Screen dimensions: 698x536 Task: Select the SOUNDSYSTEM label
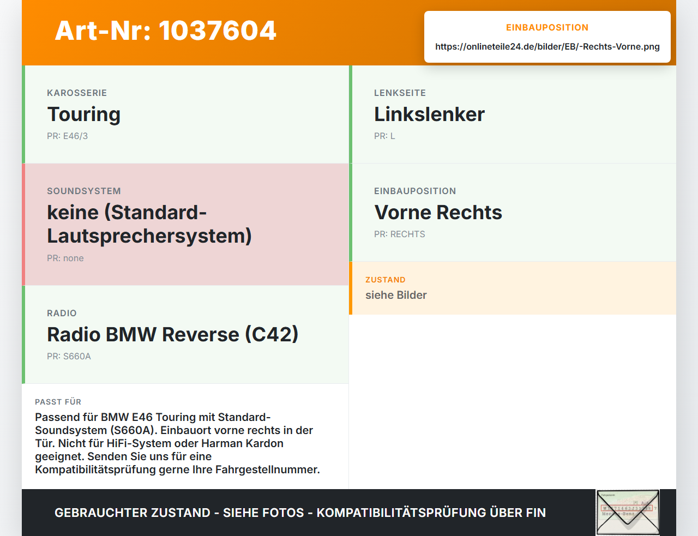[84, 191]
